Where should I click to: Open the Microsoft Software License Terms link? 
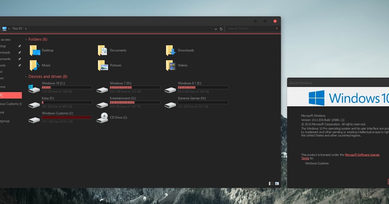click(362, 155)
